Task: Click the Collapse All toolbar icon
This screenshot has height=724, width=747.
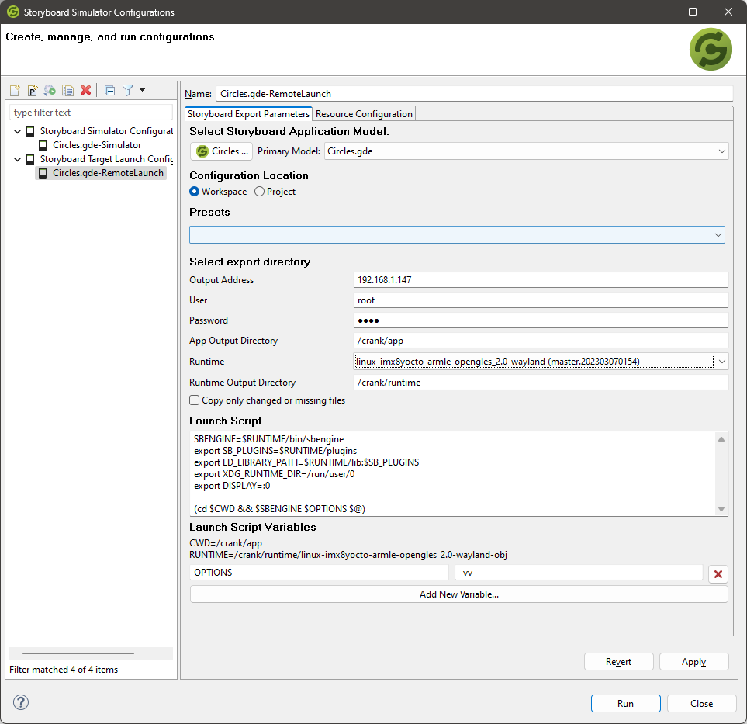Action: [x=109, y=90]
